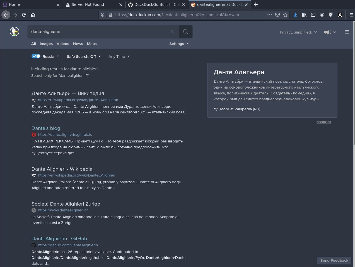This screenshot has width=355, height=267.
Task: Open the DuckDuckGo side menu hamburger icon
Action: point(347,32)
